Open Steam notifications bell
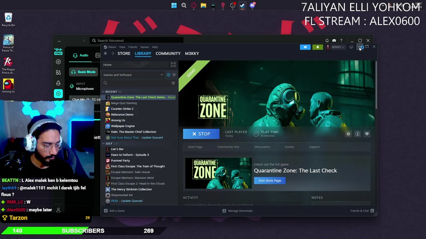The image size is (426, 239). tap(318, 47)
